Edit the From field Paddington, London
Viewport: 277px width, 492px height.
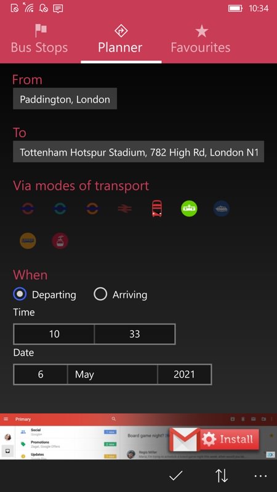(x=65, y=99)
